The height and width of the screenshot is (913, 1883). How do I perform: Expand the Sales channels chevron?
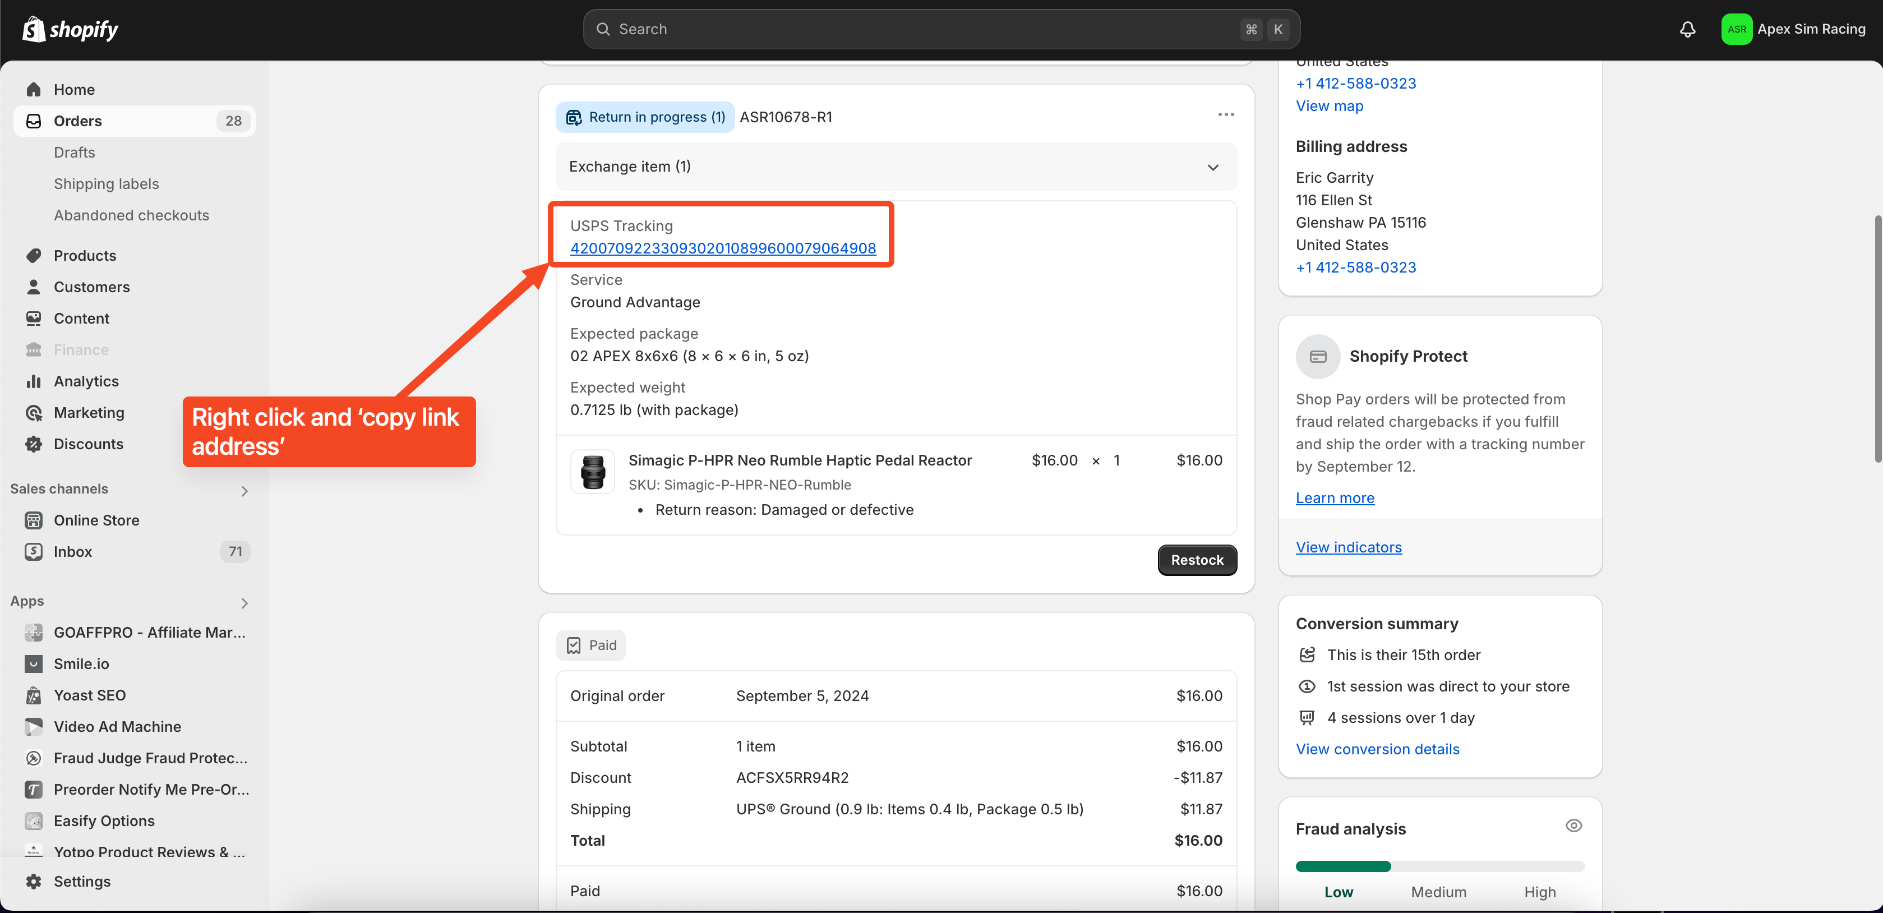point(244,491)
